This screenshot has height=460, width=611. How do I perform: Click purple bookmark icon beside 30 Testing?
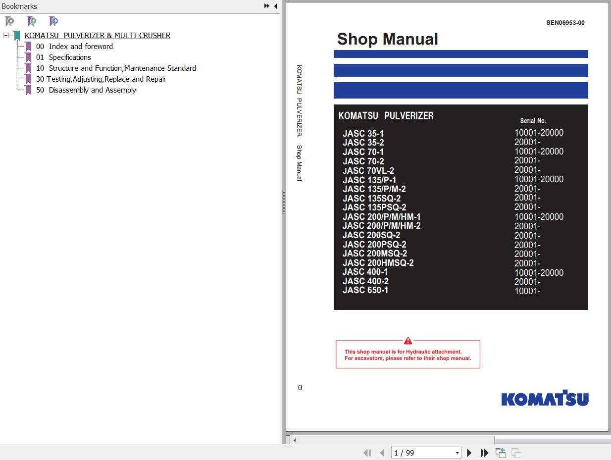click(28, 79)
